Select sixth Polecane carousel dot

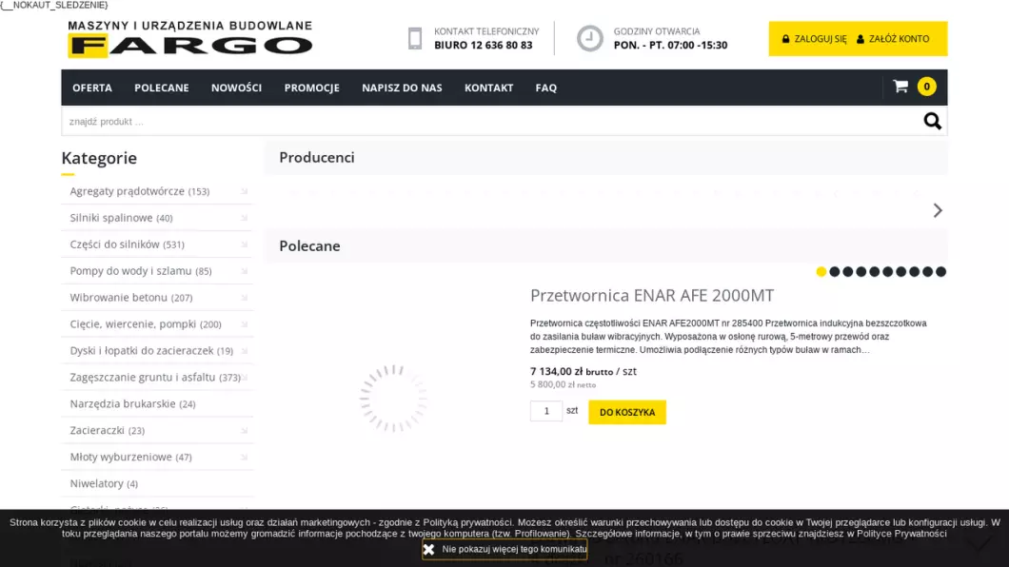pos(888,272)
